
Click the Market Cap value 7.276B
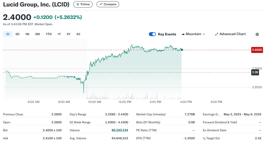coord(189,114)
